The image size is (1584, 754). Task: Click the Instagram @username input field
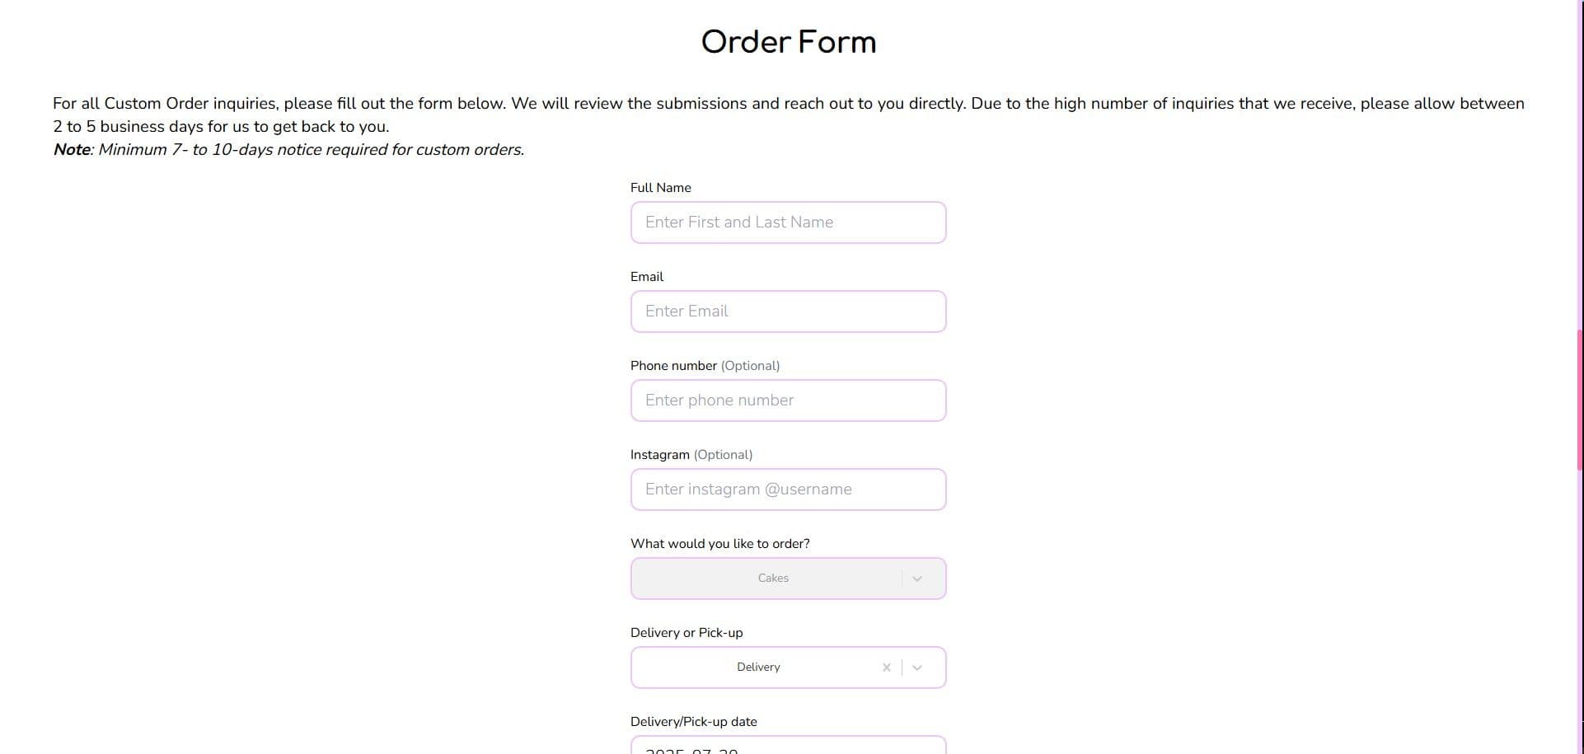788,489
